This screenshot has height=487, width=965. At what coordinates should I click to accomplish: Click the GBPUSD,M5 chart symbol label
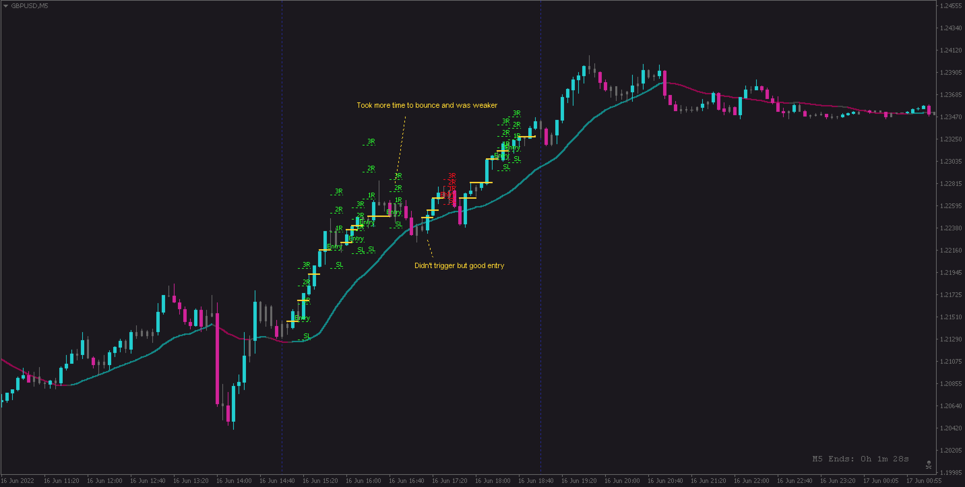[x=29, y=6]
